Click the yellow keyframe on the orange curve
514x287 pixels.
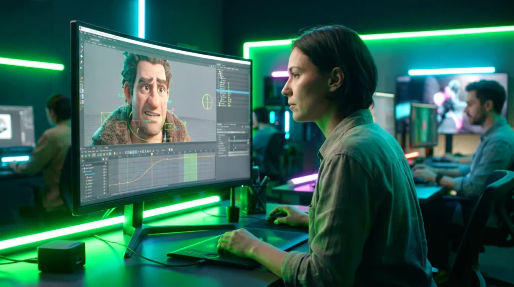[168, 159]
